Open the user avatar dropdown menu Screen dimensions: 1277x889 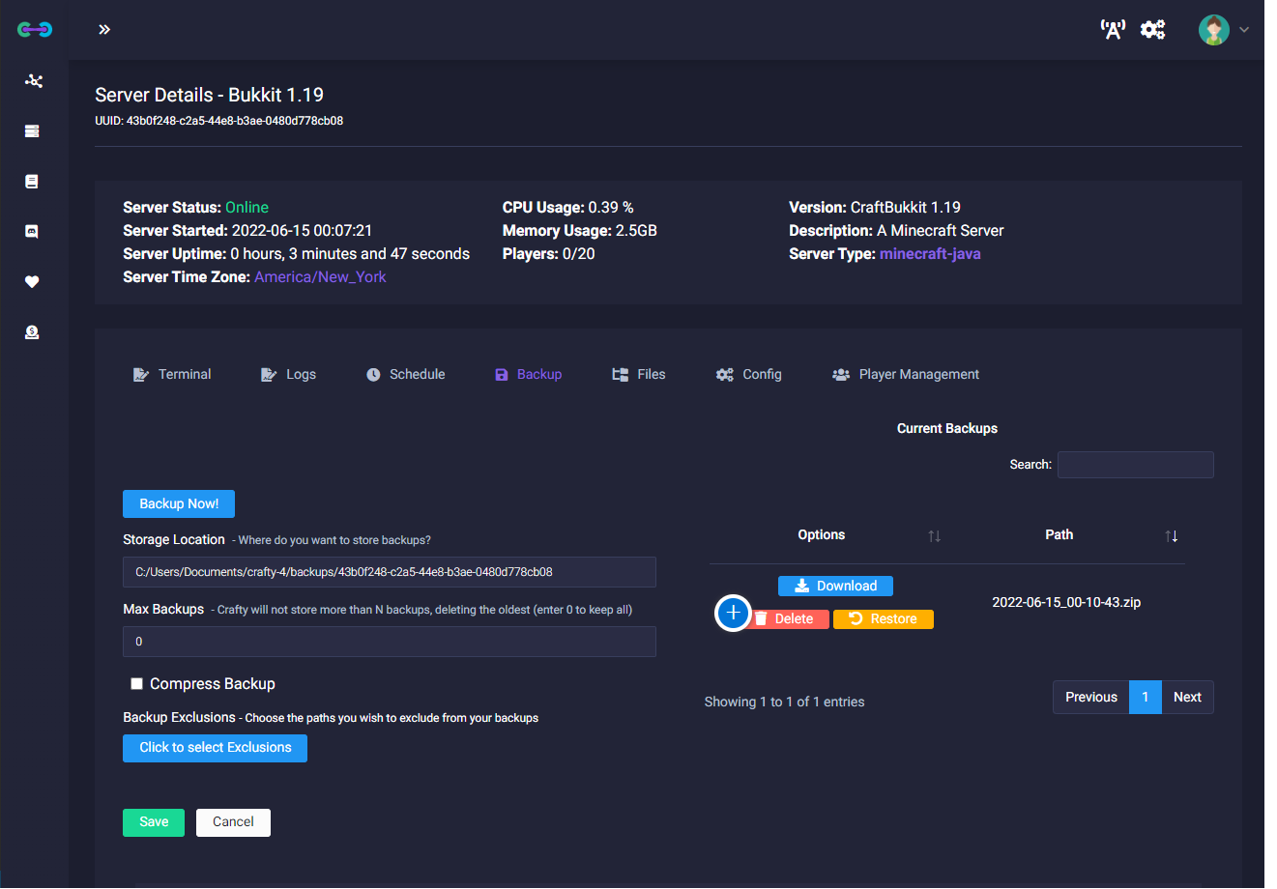(x=1223, y=30)
